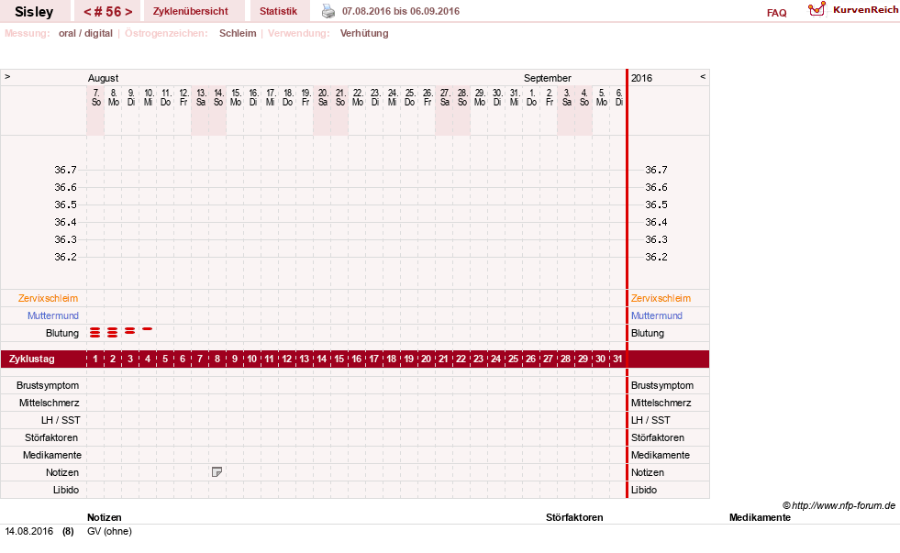Click the date range 07.08.2016 bis 06.09.2016

pyautogui.click(x=401, y=11)
